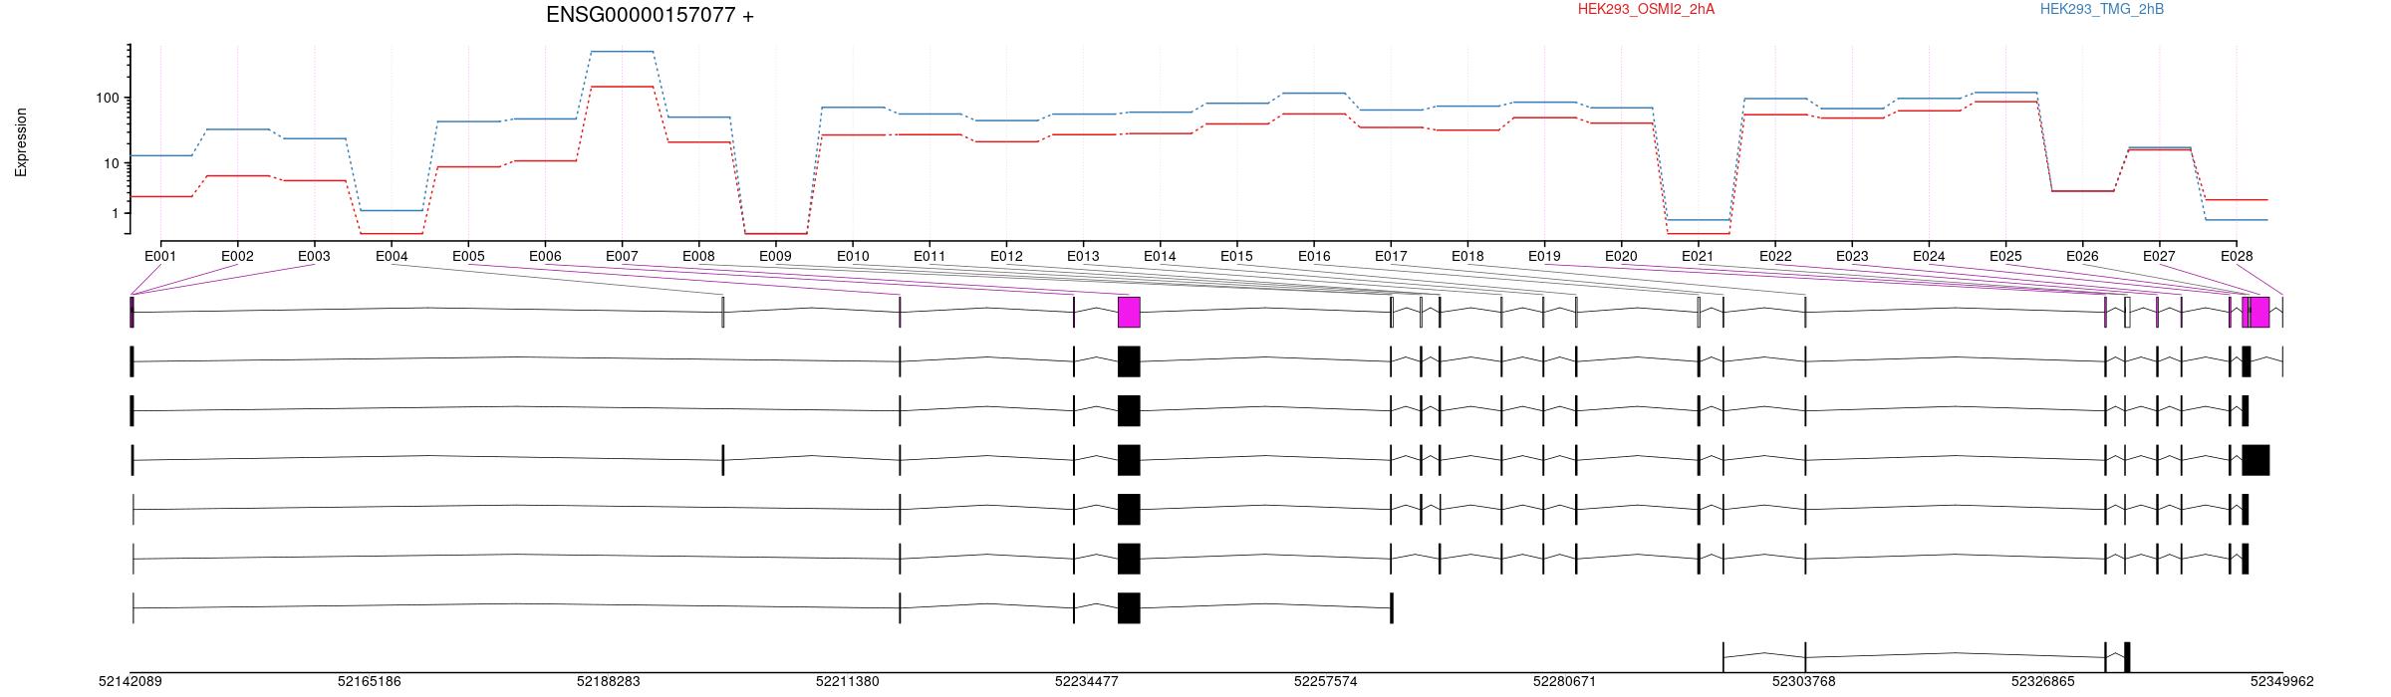Click the blue E001 expression segment

coord(161,155)
